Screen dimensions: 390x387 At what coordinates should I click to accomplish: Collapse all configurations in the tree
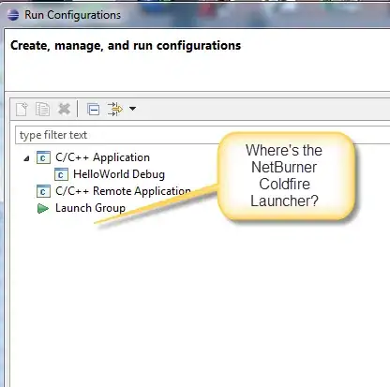(x=93, y=109)
